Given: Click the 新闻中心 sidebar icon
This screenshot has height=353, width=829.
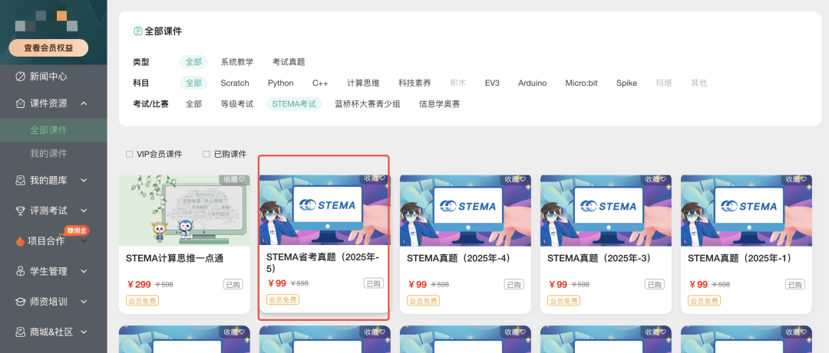Looking at the screenshot, I should (x=21, y=77).
